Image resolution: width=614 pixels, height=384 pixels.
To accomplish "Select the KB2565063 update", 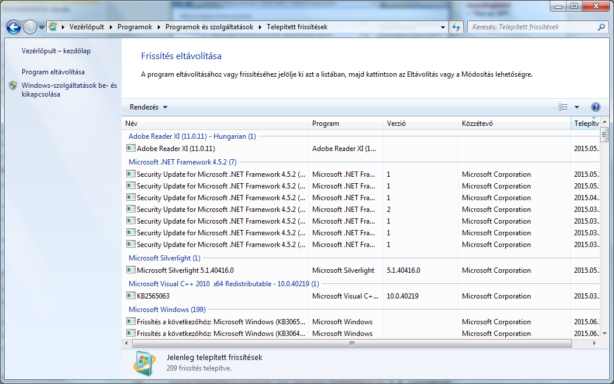I will coord(362,296).
